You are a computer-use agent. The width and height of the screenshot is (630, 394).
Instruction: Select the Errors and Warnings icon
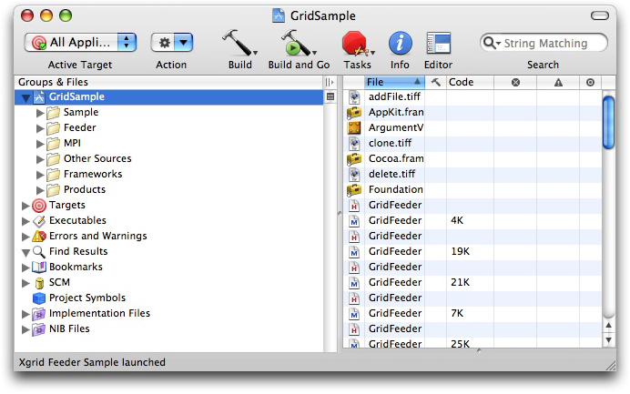coord(39,237)
